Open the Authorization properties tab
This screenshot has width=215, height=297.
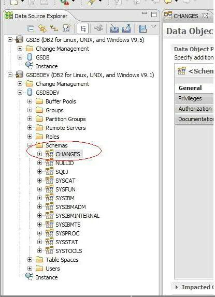pyautogui.click(x=194, y=109)
